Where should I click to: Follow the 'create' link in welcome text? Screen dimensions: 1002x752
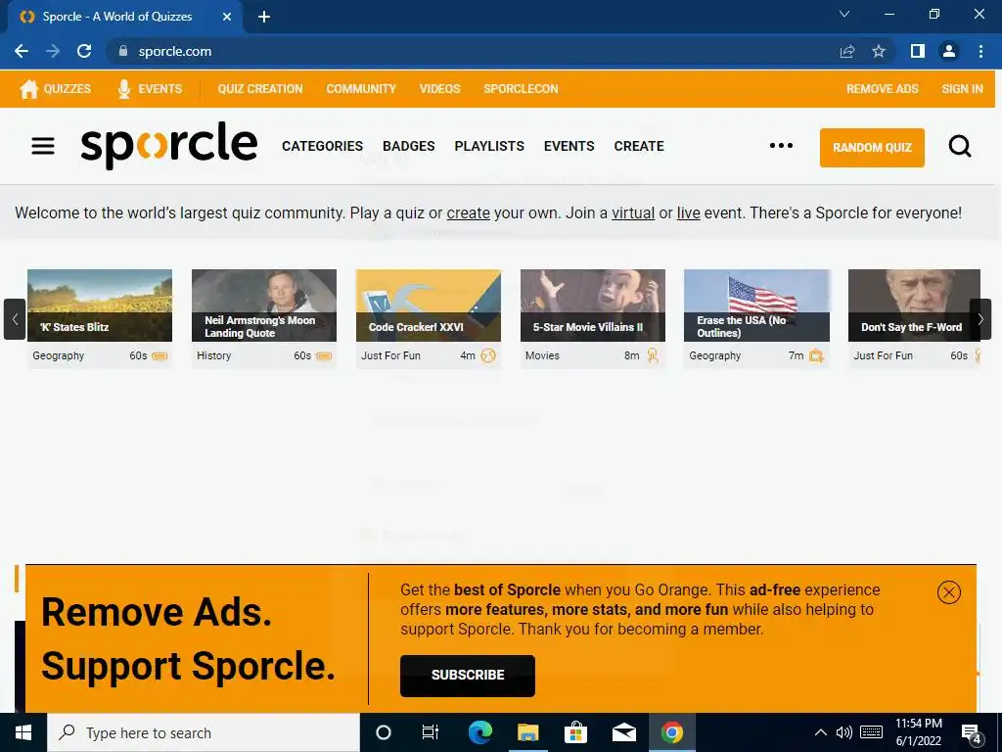pyautogui.click(x=468, y=212)
